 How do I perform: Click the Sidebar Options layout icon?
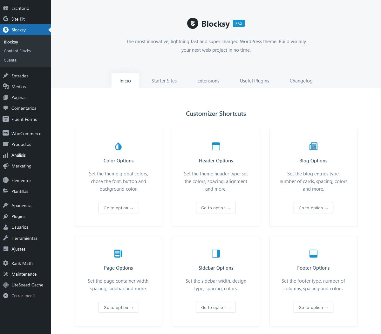[216, 253]
